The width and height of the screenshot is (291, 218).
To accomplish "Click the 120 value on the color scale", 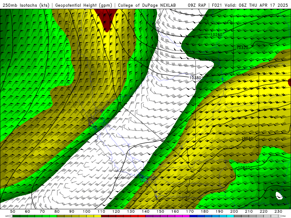I will 116,211.
